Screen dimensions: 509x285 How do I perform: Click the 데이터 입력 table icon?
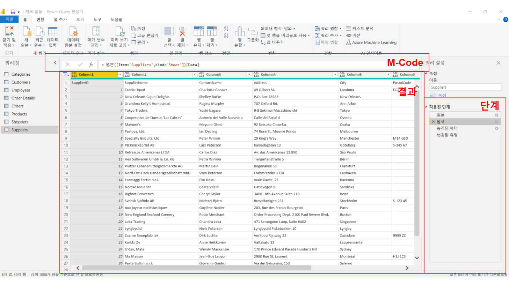point(53,31)
